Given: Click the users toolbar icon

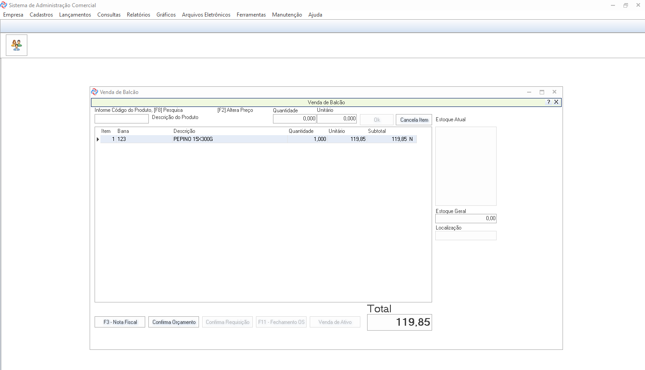Looking at the screenshot, I should click(17, 45).
